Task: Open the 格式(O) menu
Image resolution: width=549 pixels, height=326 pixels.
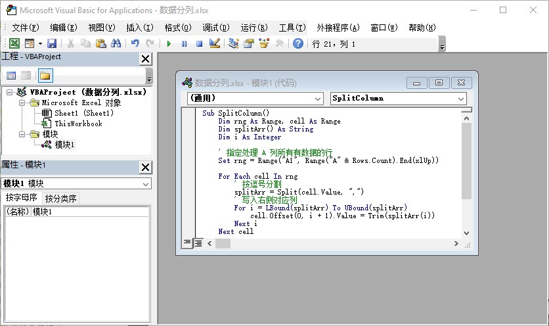Action: pos(178,28)
